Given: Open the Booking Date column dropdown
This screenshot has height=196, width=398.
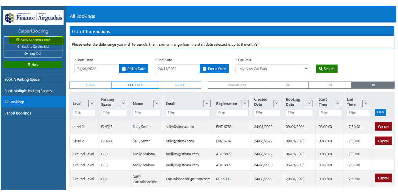Looking at the screenshot, I should [x=309, y=103].
